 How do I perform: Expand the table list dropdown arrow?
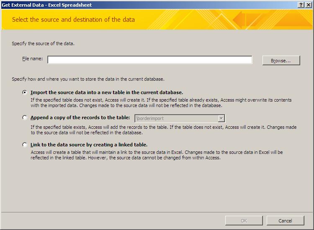(x=221, y=118)
